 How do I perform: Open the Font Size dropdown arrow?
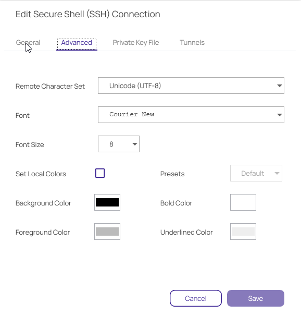[x=134, y=144]
